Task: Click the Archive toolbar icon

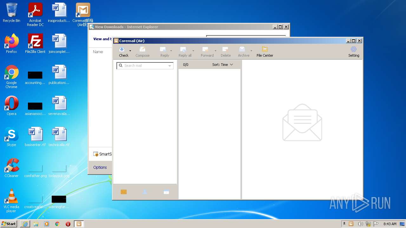Action: tap(242, 49)
